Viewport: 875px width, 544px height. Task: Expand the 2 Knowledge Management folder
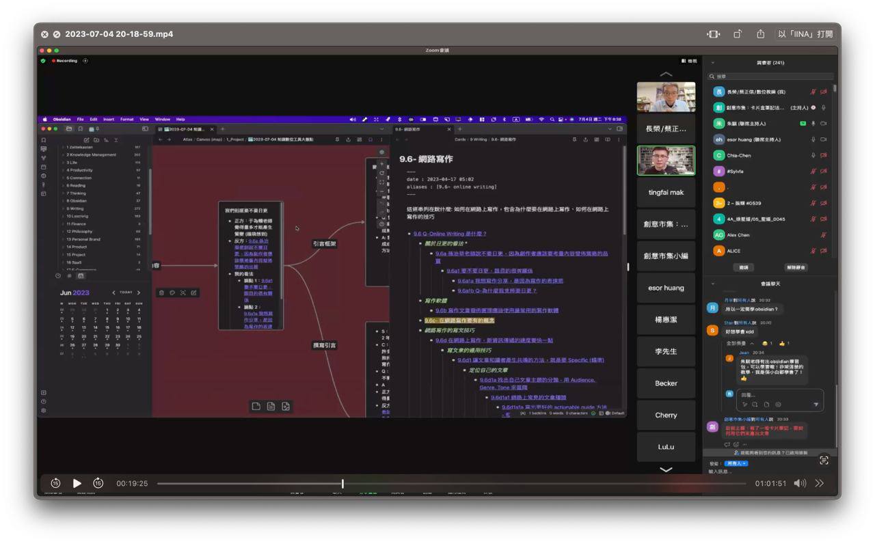pyautogui.click(x=100, y=154)
